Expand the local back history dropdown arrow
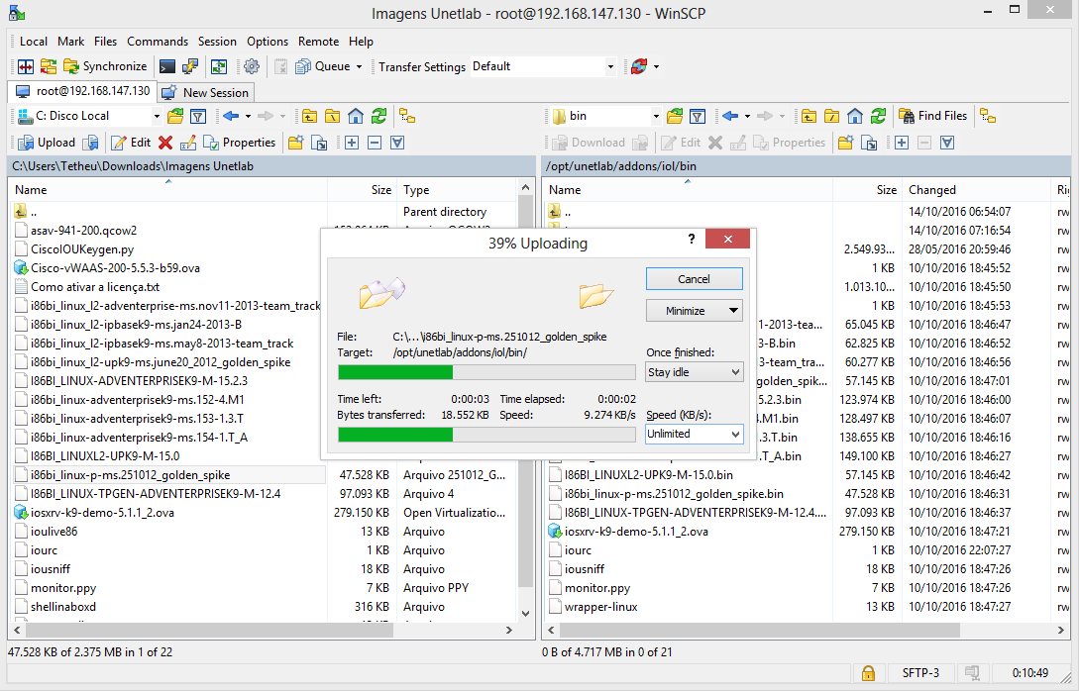Image resolution: width=1079 pixels, height=691 pixels. point(249,116)
